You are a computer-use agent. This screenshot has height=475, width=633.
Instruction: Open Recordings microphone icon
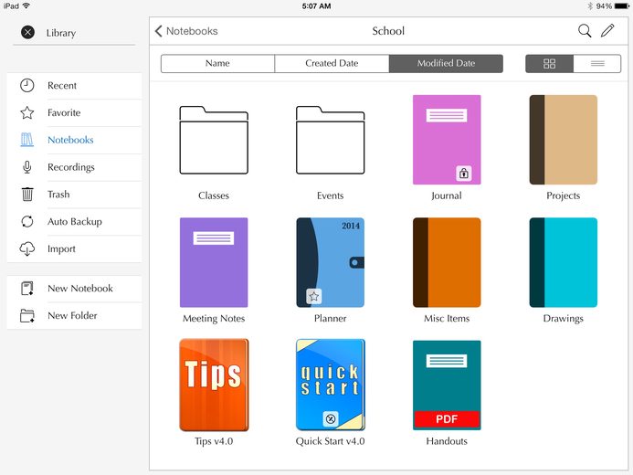pyautogui.click(x=27, y=167)
